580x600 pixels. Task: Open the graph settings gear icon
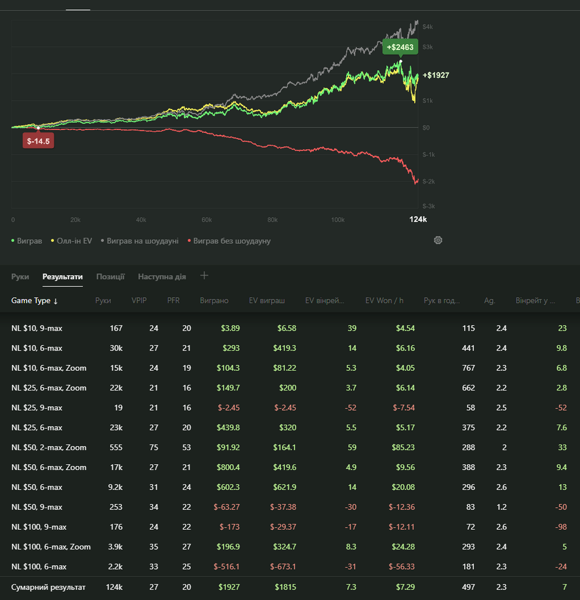click(438, 240)
